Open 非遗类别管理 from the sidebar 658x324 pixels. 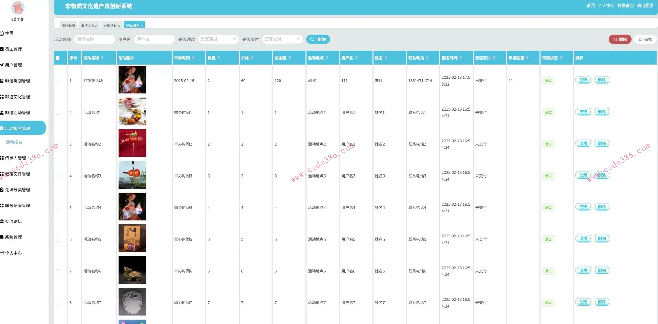click(x=17, y=81)
